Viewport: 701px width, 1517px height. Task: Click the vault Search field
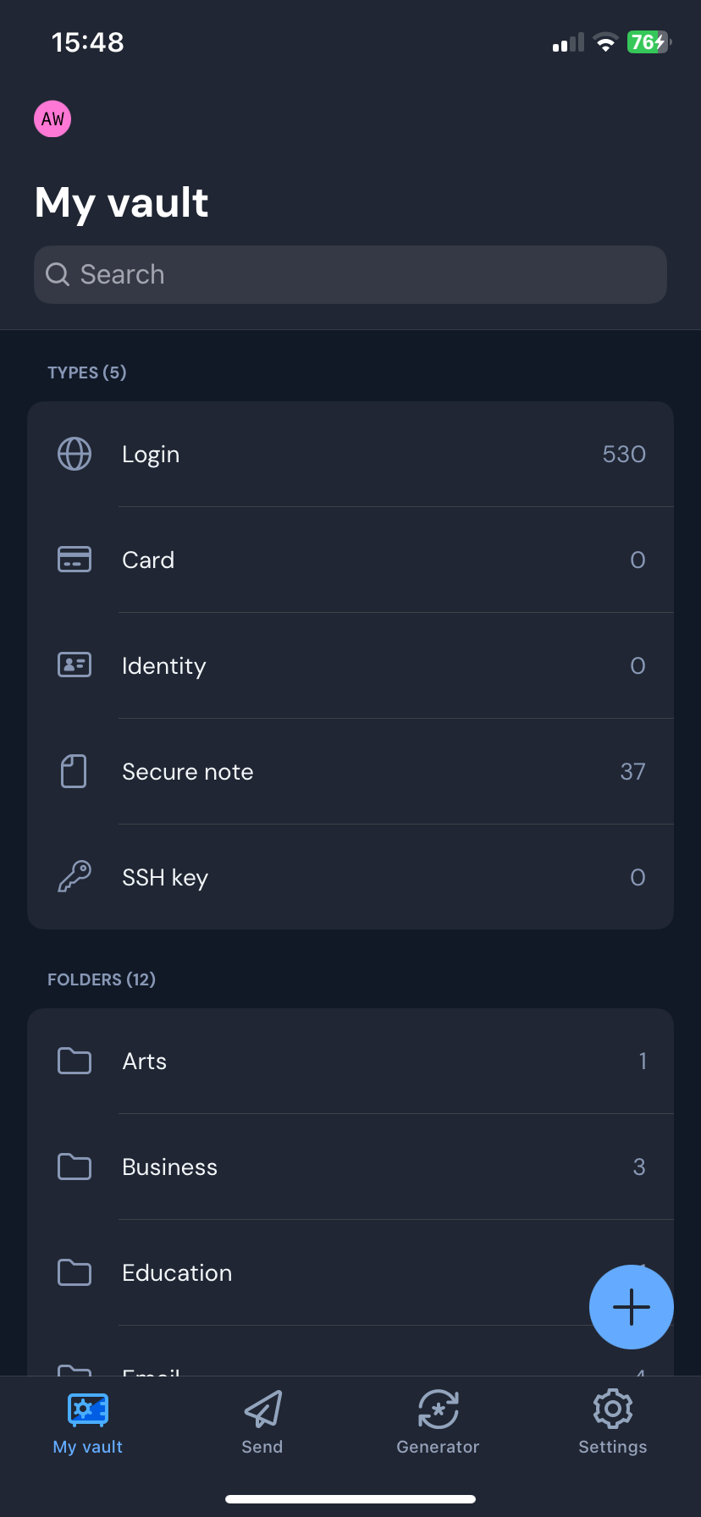350,274
